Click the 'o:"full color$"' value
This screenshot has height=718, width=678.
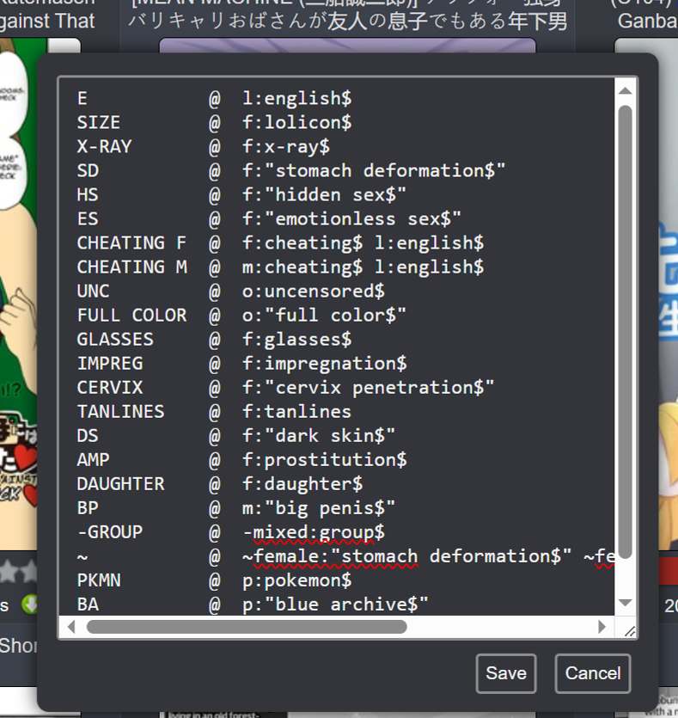[324, 316]
